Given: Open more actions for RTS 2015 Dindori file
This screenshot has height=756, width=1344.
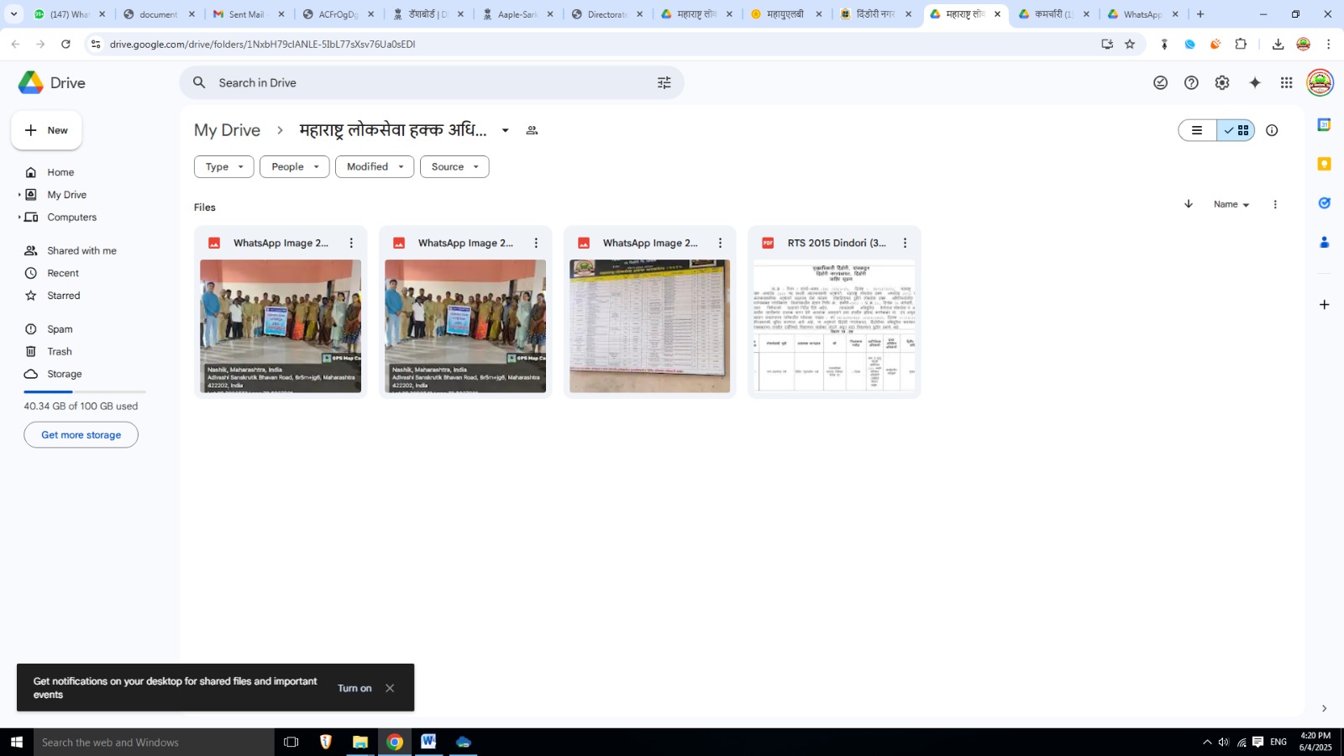Looking at the screenshot, I should click(905, 243).
